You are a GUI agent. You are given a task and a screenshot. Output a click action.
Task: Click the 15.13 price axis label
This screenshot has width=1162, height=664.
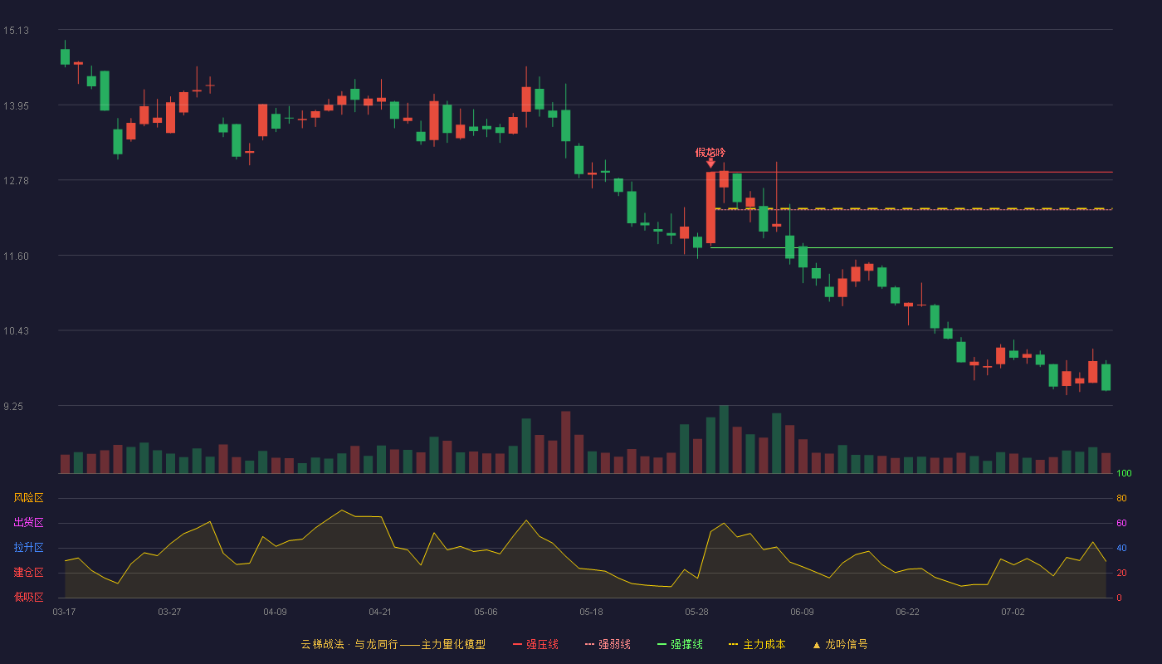tap(16, 31)
